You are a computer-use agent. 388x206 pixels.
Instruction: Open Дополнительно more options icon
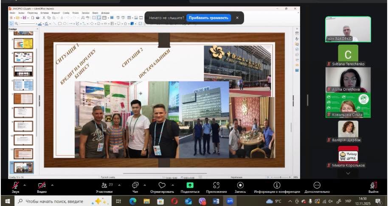(x=317, y=185)
